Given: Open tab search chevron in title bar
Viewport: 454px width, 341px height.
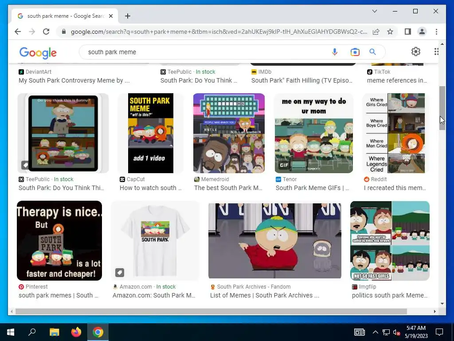Looking at the screenshot, I should (374, 11).
